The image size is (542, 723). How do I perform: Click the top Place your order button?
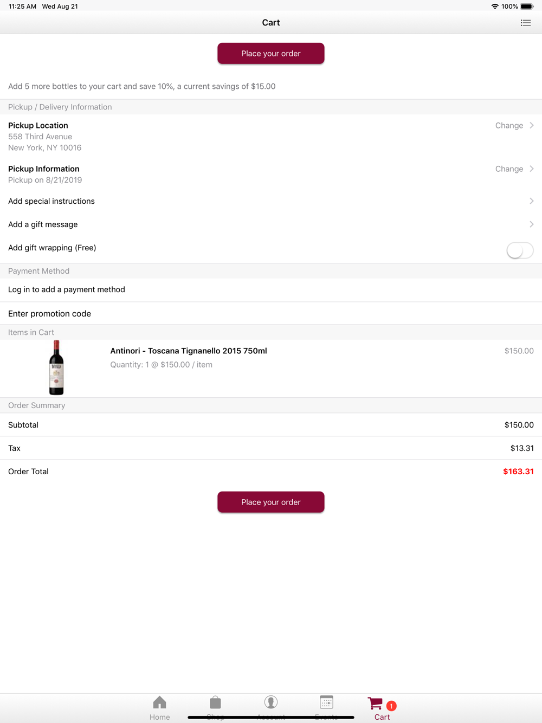click(271, 54)
